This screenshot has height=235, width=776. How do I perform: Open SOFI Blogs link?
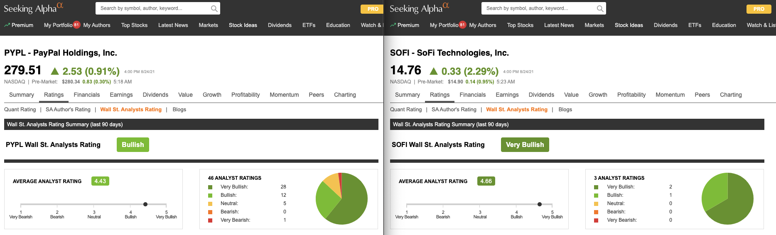565,109
